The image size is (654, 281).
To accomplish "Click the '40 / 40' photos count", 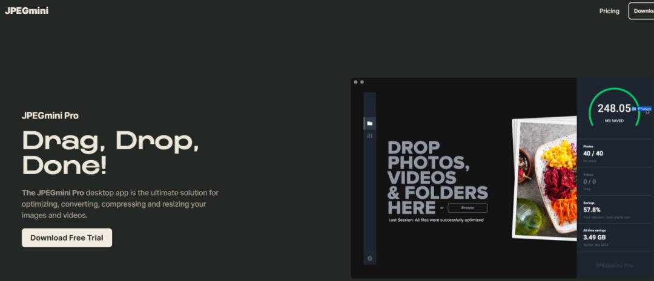I will pos(593,153).
